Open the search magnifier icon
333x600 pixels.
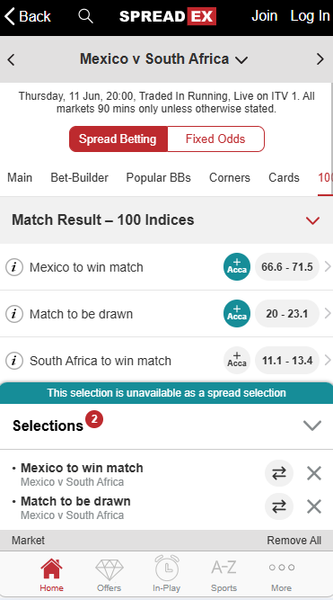point(85,16)
